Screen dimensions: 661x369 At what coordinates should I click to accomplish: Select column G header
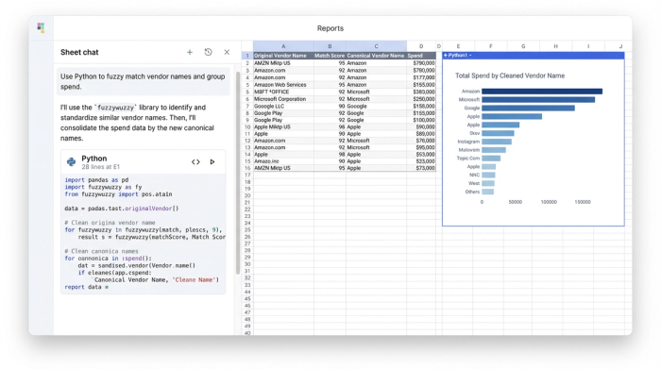pyautogui.click(x=523, y=46)
